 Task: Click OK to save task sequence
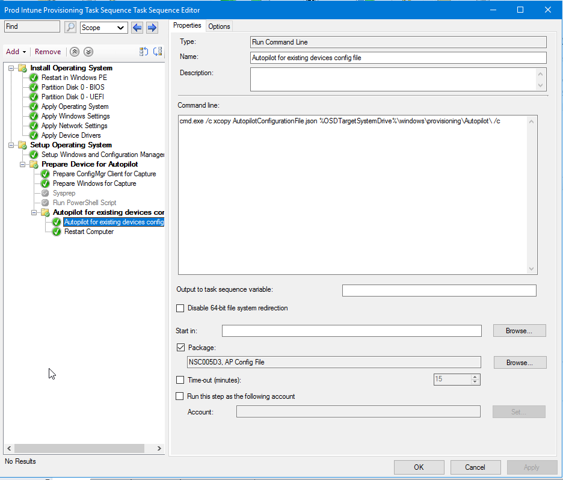[x=419, y=467]
